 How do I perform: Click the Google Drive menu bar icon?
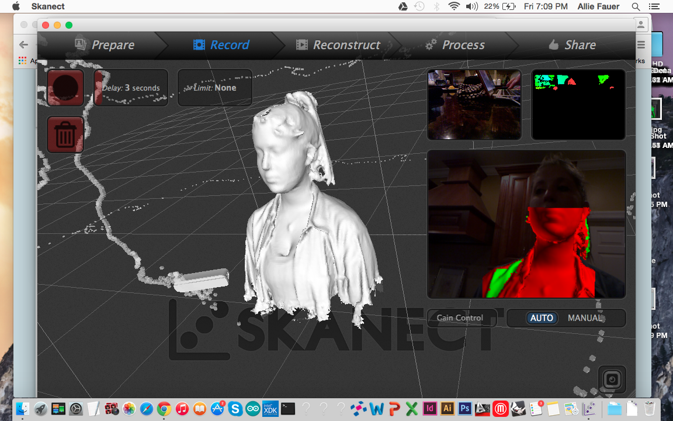click(x=403, y=6)
